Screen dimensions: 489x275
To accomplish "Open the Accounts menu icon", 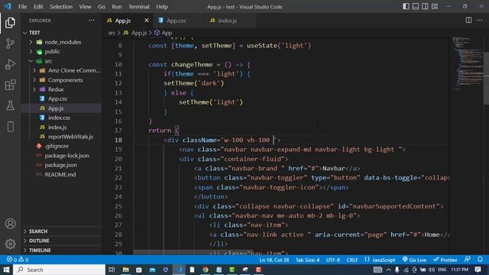I will tap(10, 224).
